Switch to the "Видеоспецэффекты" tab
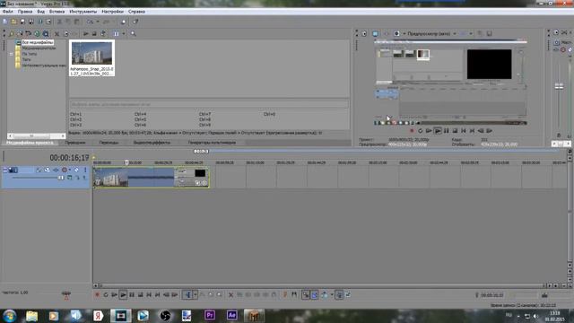Viewport: 574px width, 323px height. [x=152, y=143]
